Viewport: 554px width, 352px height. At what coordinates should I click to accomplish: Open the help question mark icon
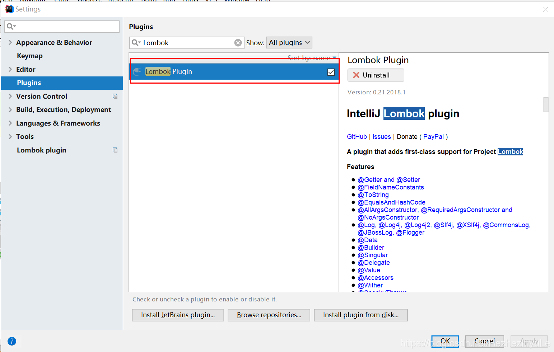[12, 341]
